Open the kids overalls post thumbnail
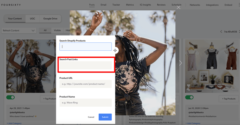 (x=212, y=66)
